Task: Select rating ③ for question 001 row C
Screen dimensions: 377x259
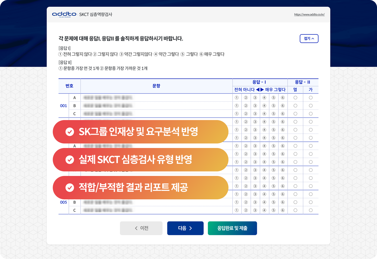Action: (255, 114)
